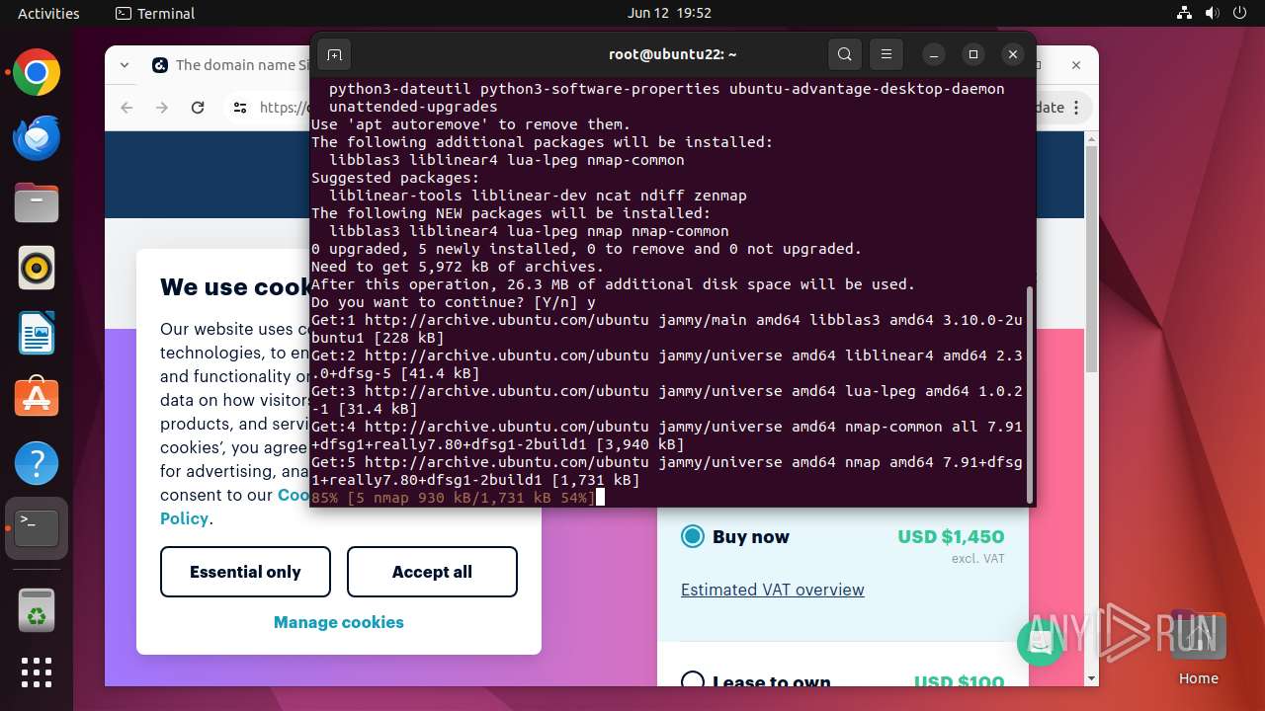Image resolution: width=1265 pixels, height=711 pixels.
Task: Click the 'We use cook' heading text
Action: coord(235,287)
